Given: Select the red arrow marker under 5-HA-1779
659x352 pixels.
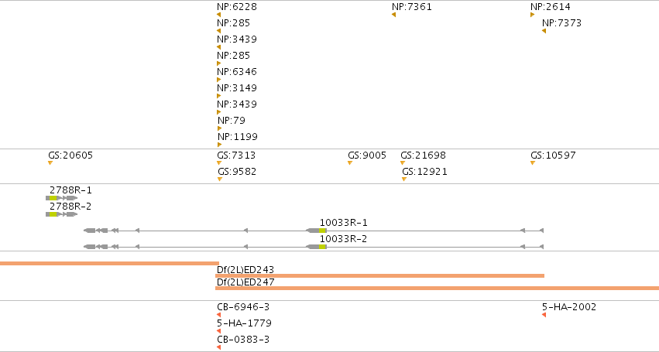Looking at the screenshot, I should coord(218,331).
